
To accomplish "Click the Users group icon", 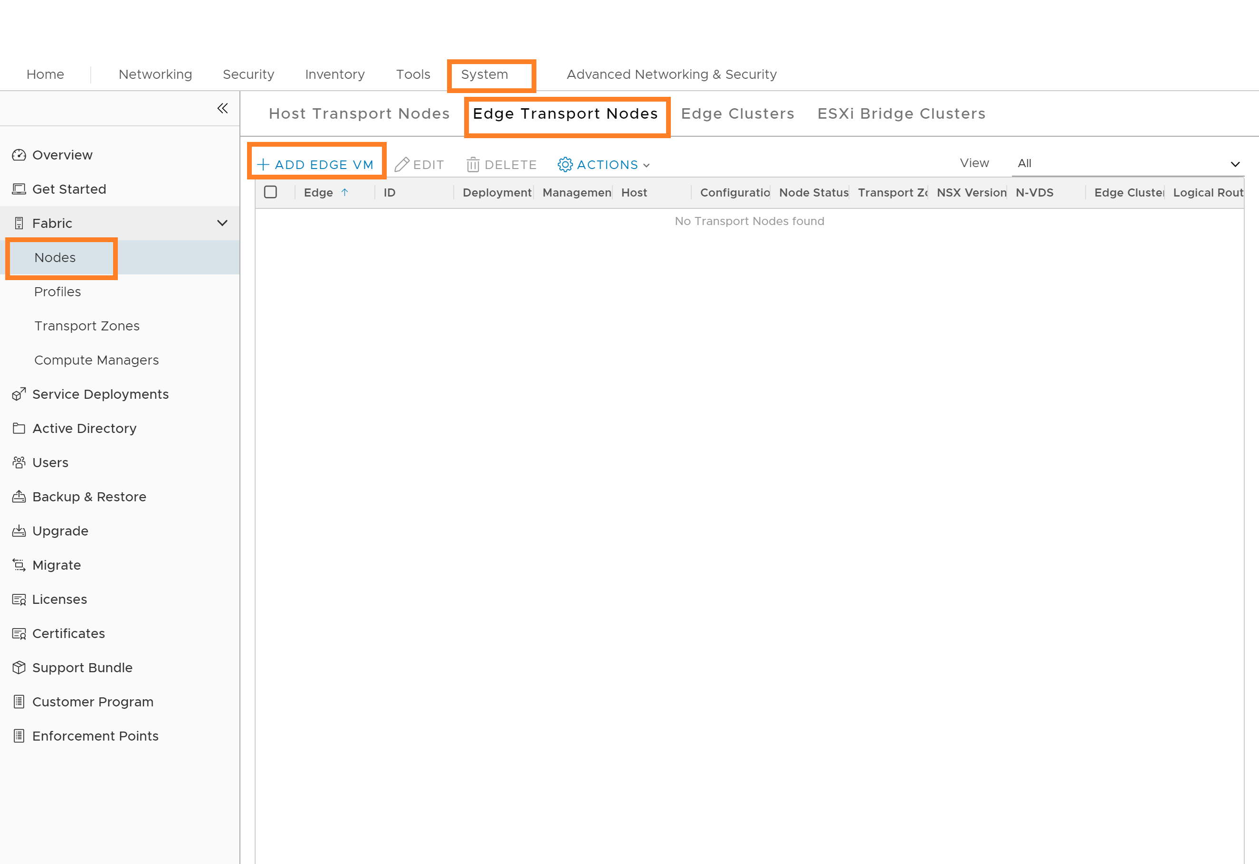I will click(19, 462).
